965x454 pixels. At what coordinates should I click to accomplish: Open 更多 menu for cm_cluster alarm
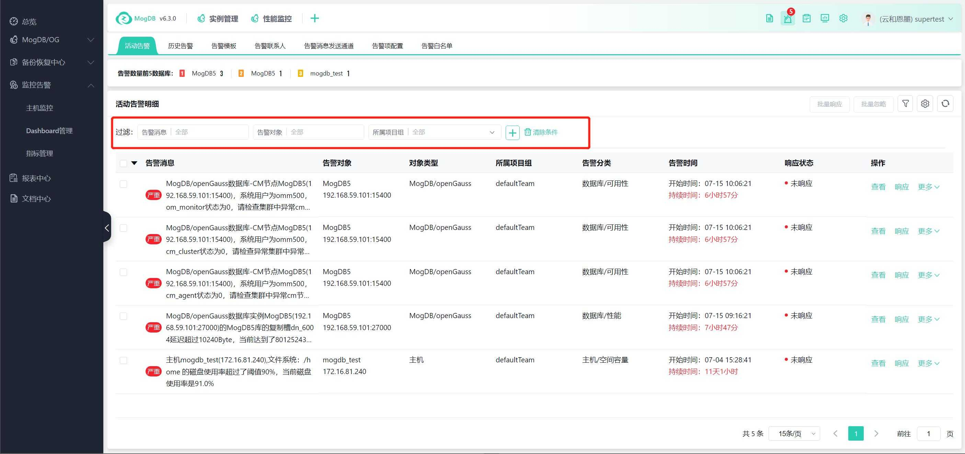click(x=928, y=231)
